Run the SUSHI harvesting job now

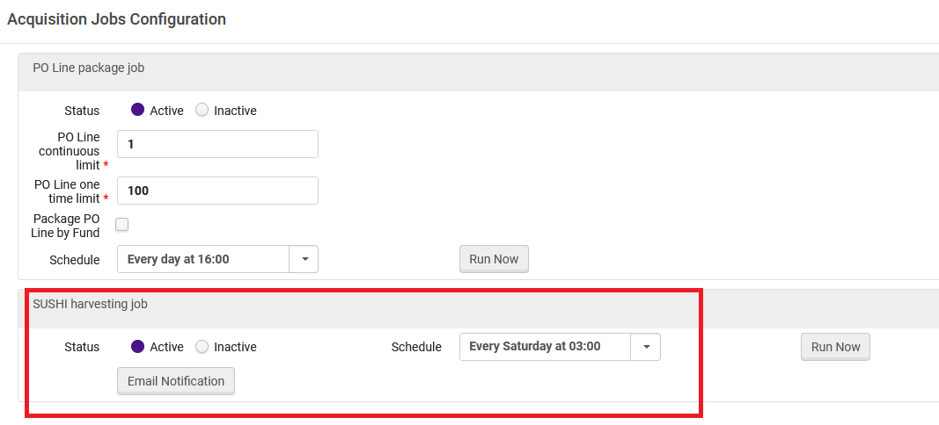(x=835, y=347)
